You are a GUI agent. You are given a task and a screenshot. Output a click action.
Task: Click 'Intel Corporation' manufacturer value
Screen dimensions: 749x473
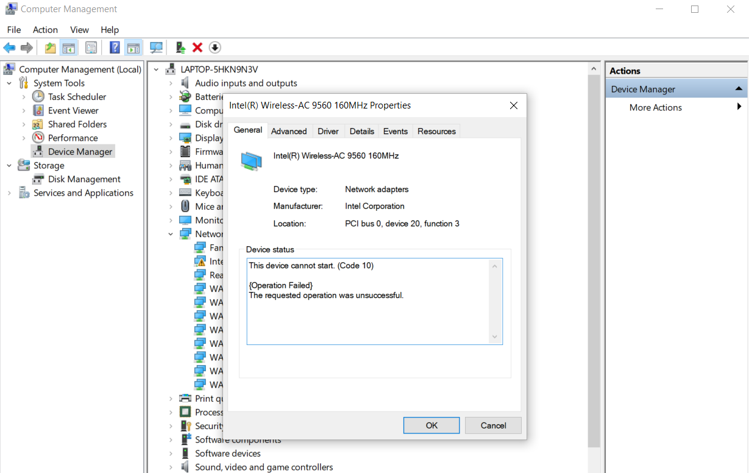pos(375,207)
